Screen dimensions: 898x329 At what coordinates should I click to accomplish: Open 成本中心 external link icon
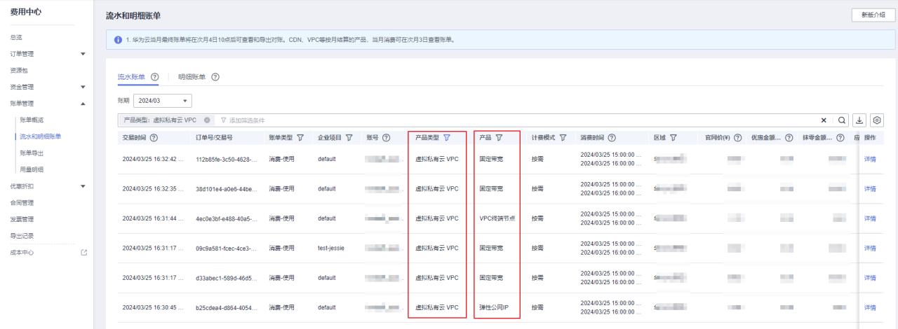pyautogui.click(x=83, y=252)
